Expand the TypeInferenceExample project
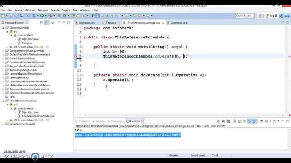Viewport: 291px width, 163px height. (x=3, y=124)
